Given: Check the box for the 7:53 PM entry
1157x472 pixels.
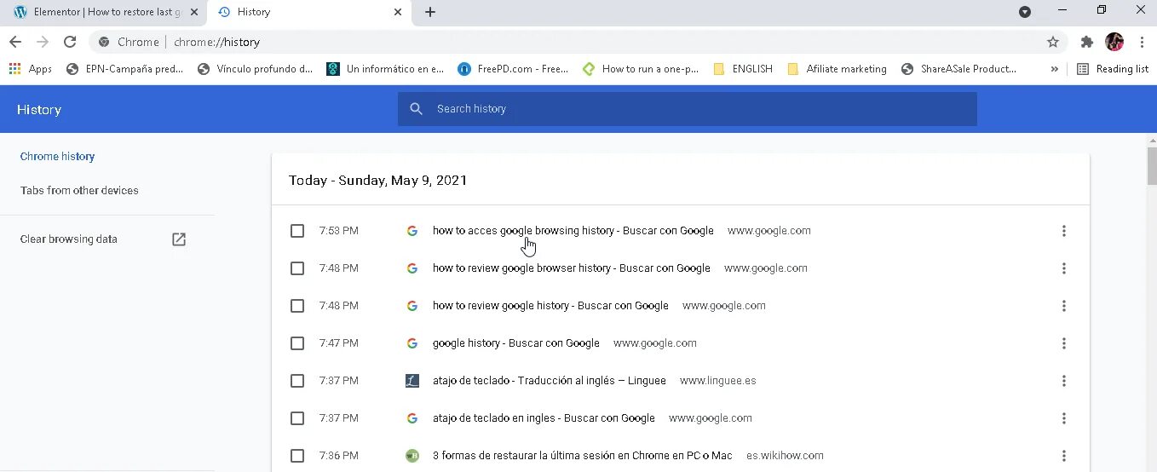Looking at the screenshot, I should pos(297,231).
